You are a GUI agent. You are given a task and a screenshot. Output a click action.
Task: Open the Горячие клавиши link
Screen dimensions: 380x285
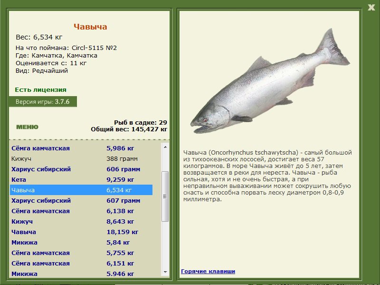tap(208, 271)
